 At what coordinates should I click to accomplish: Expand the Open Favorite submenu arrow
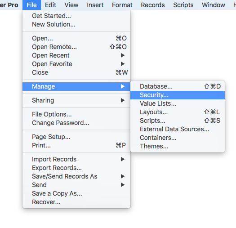(123, 64)
